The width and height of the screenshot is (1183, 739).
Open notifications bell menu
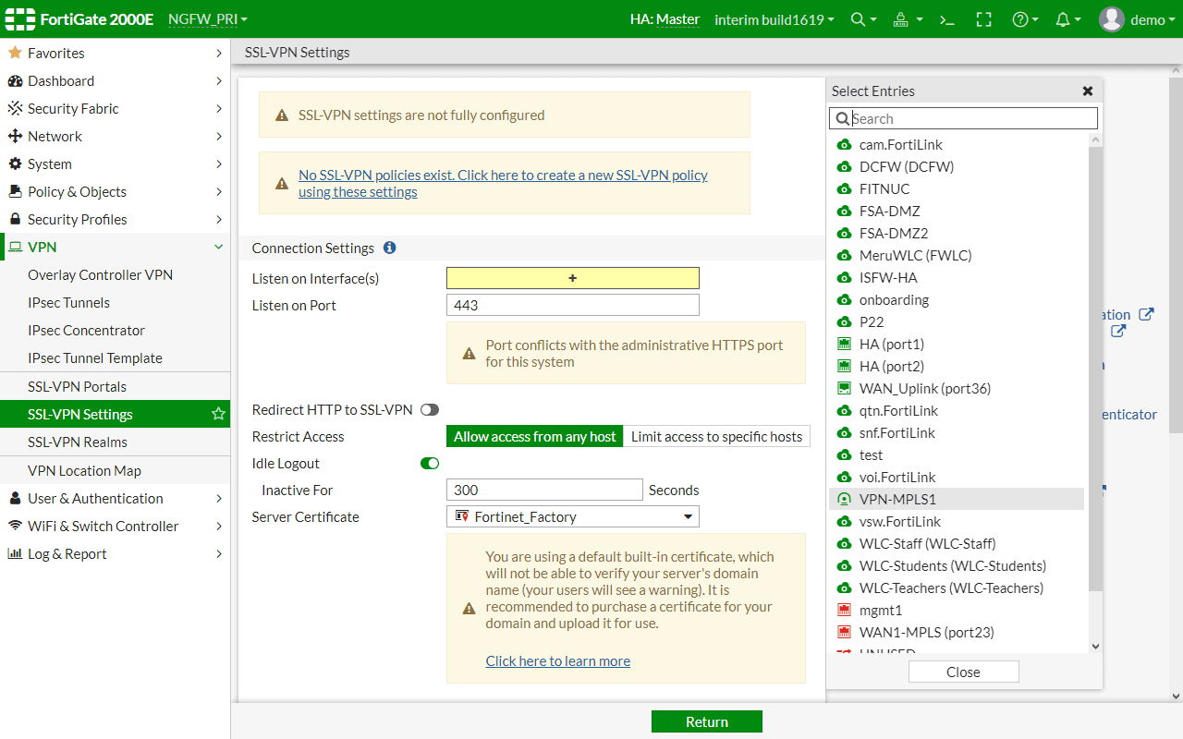[x=1067, y=19]
